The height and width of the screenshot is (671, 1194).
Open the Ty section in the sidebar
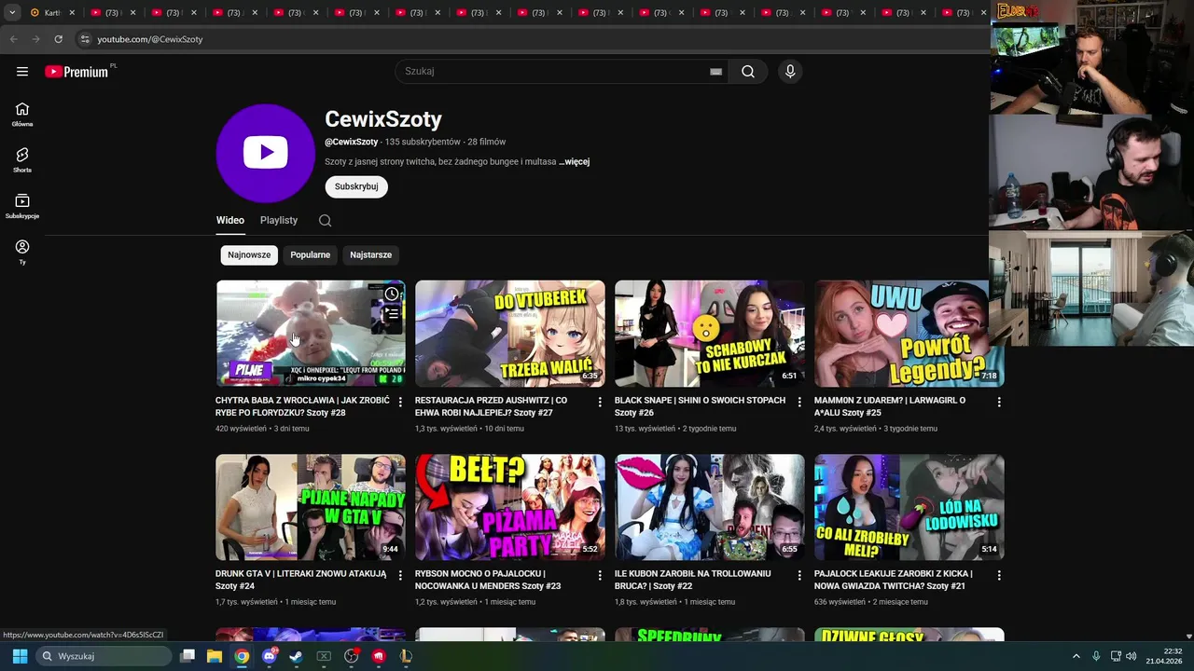coord(22,252)
